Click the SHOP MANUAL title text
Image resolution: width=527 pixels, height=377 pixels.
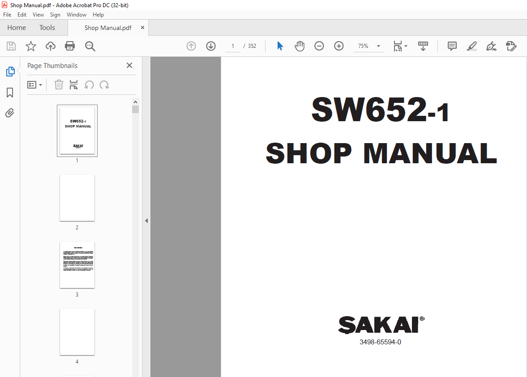point(381,153)
